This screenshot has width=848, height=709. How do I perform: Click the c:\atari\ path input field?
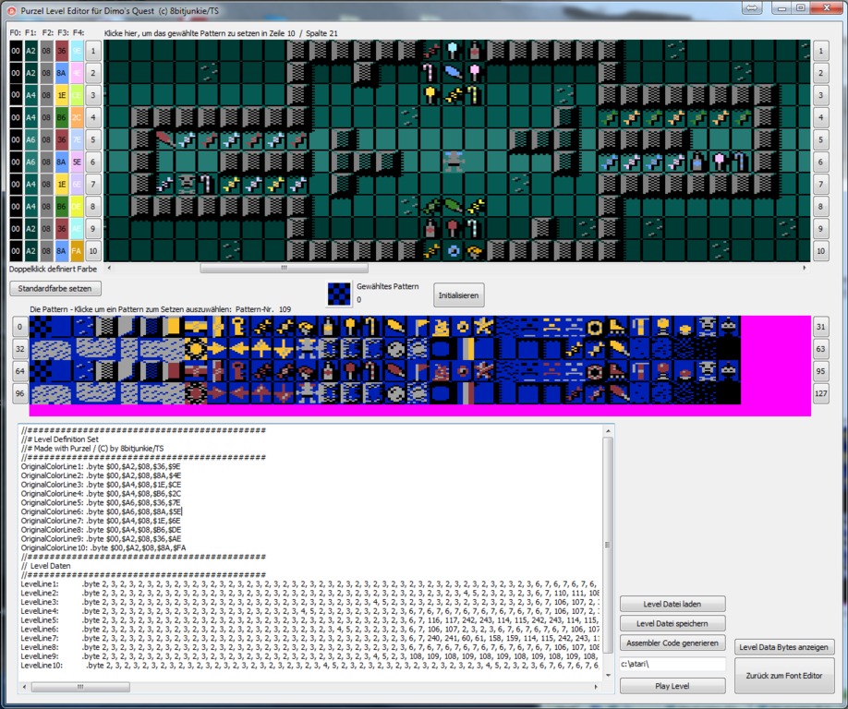[672, 664]
